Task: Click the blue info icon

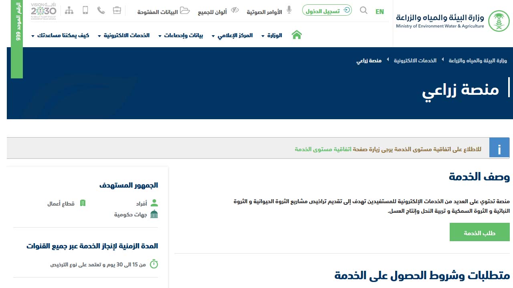Action: pyautogui.click(x=499, y=148)
